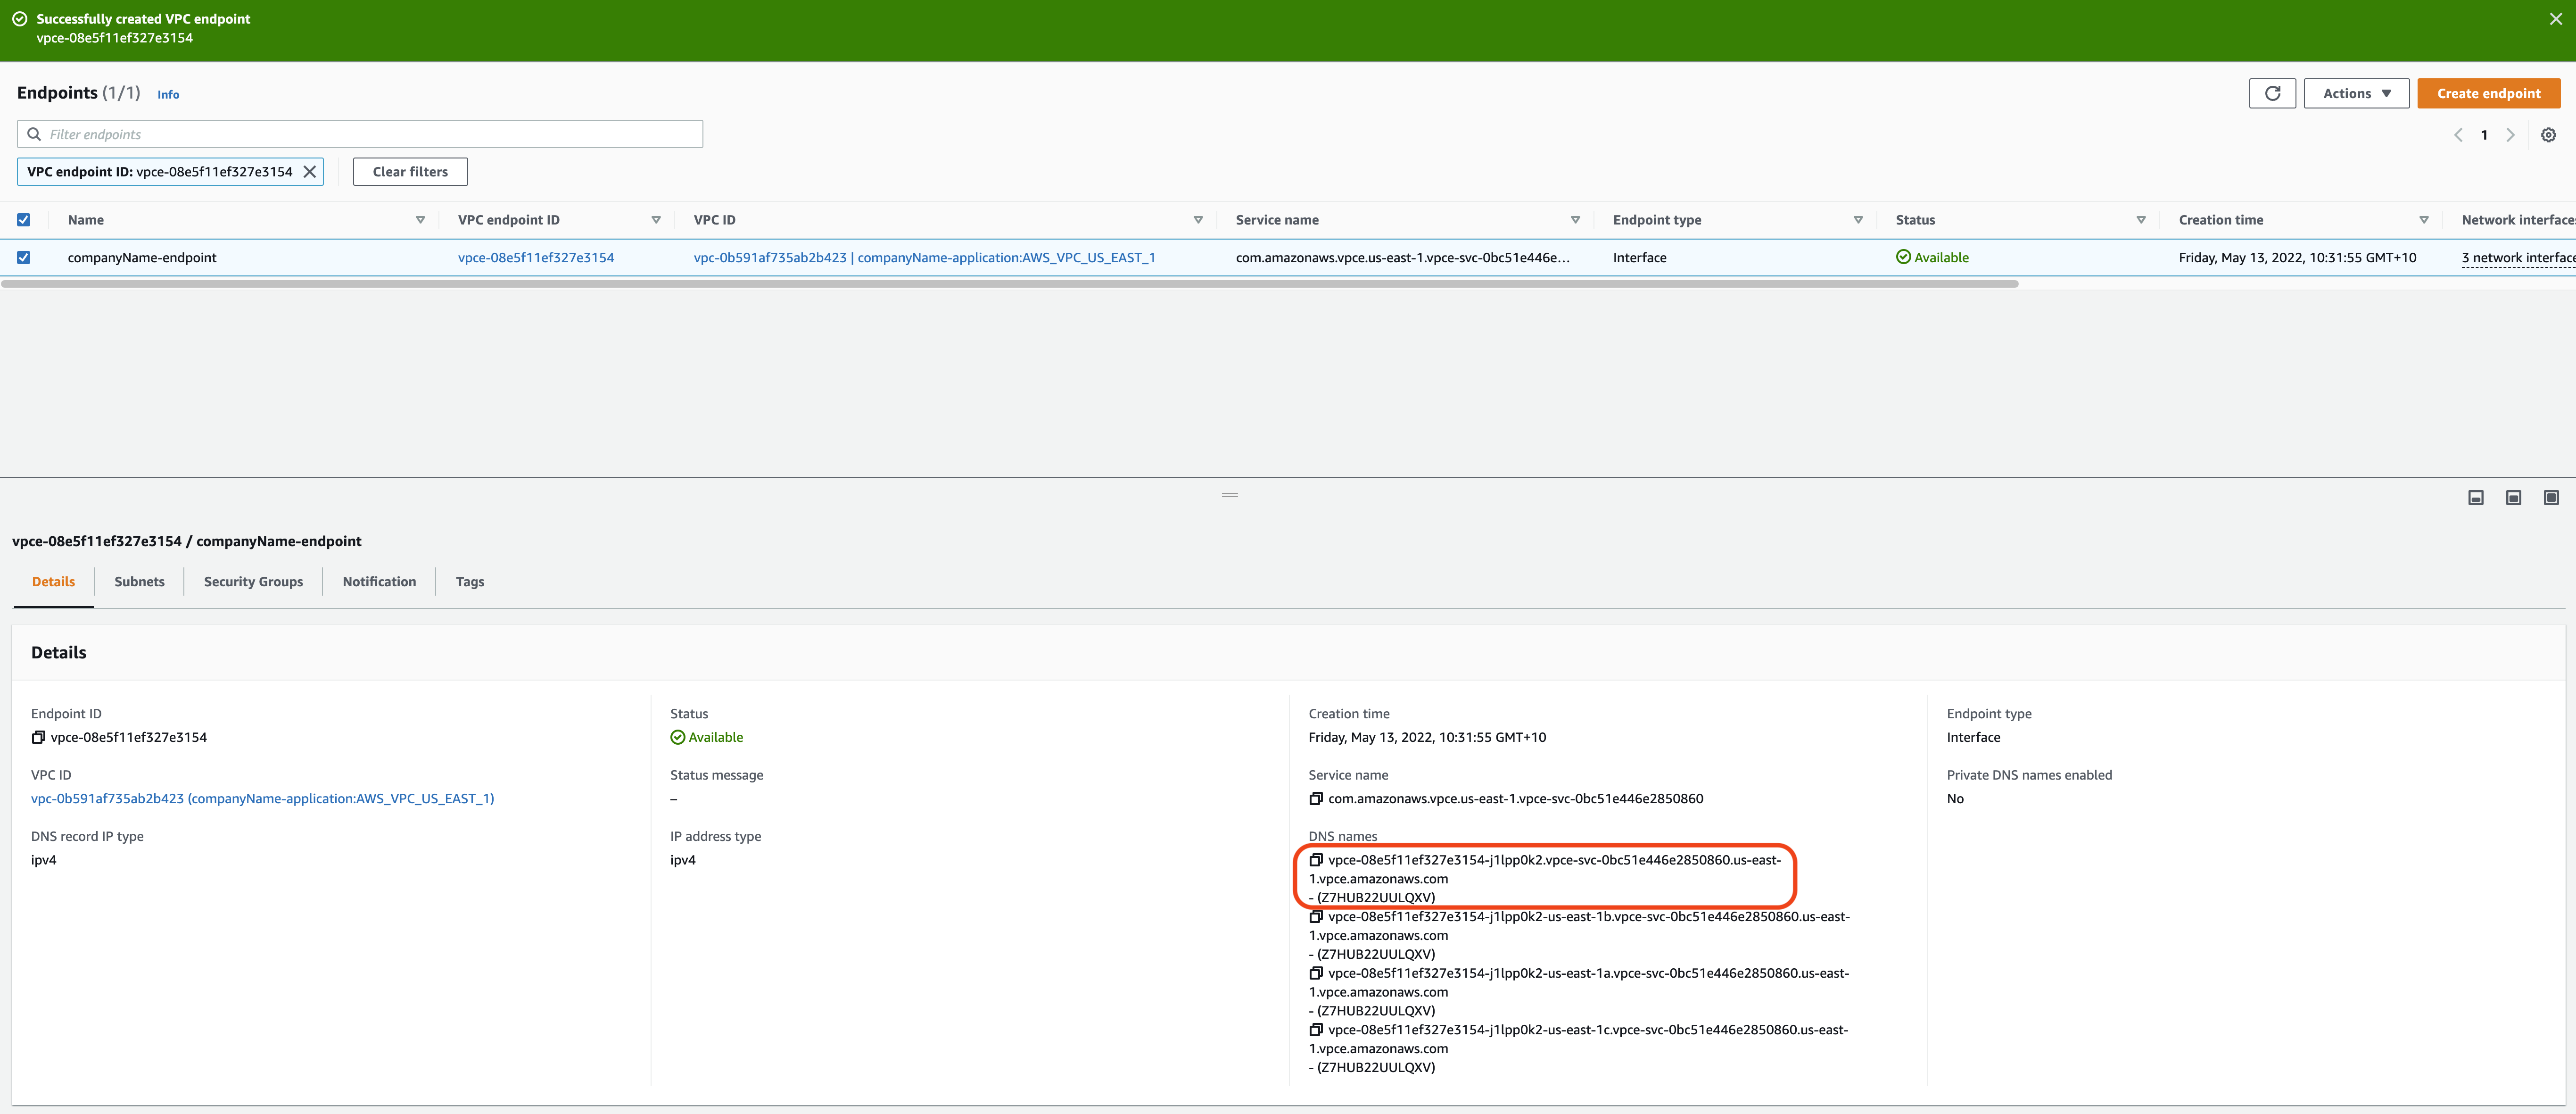Switch to the Subnets tab
The width and height of the screenshot is (2576, 1114).
coord(139,581)
